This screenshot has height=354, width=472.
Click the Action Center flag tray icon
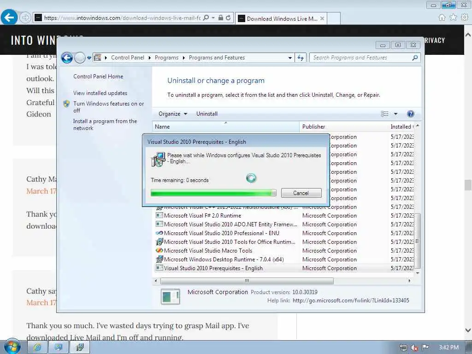point(425,348)
